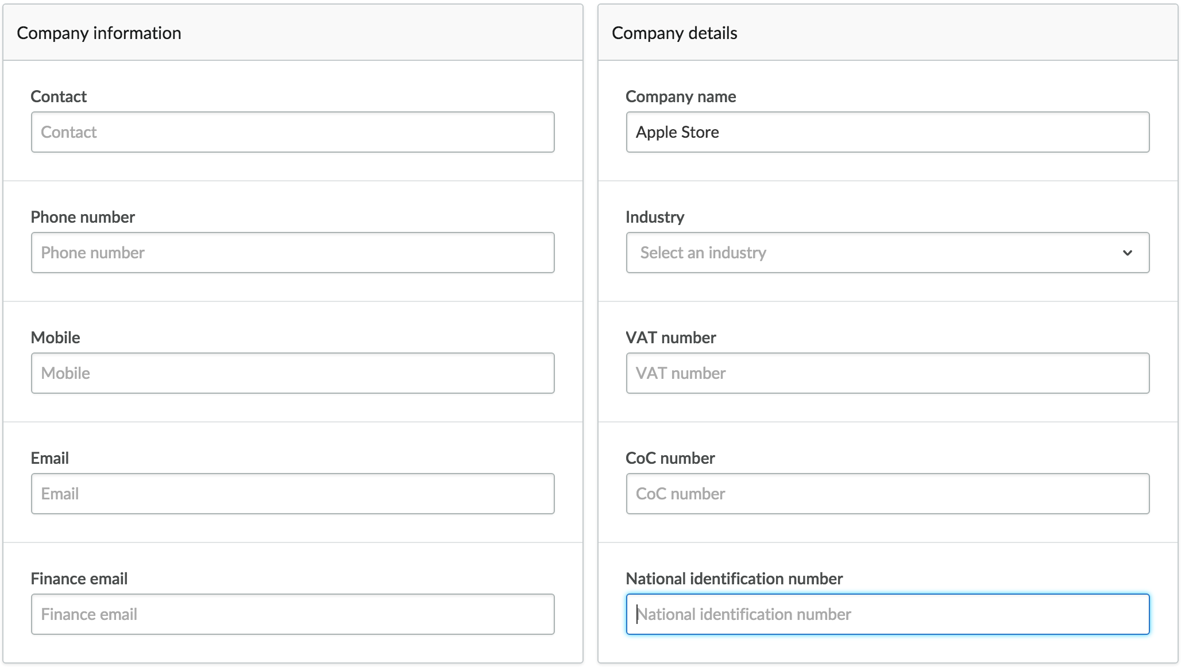This screenshot has height=667, width=1181.
Task: Click the Mobile label
Action: [55, 338]
